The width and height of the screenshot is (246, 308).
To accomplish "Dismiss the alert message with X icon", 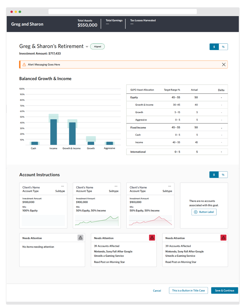I will (223, 64).
